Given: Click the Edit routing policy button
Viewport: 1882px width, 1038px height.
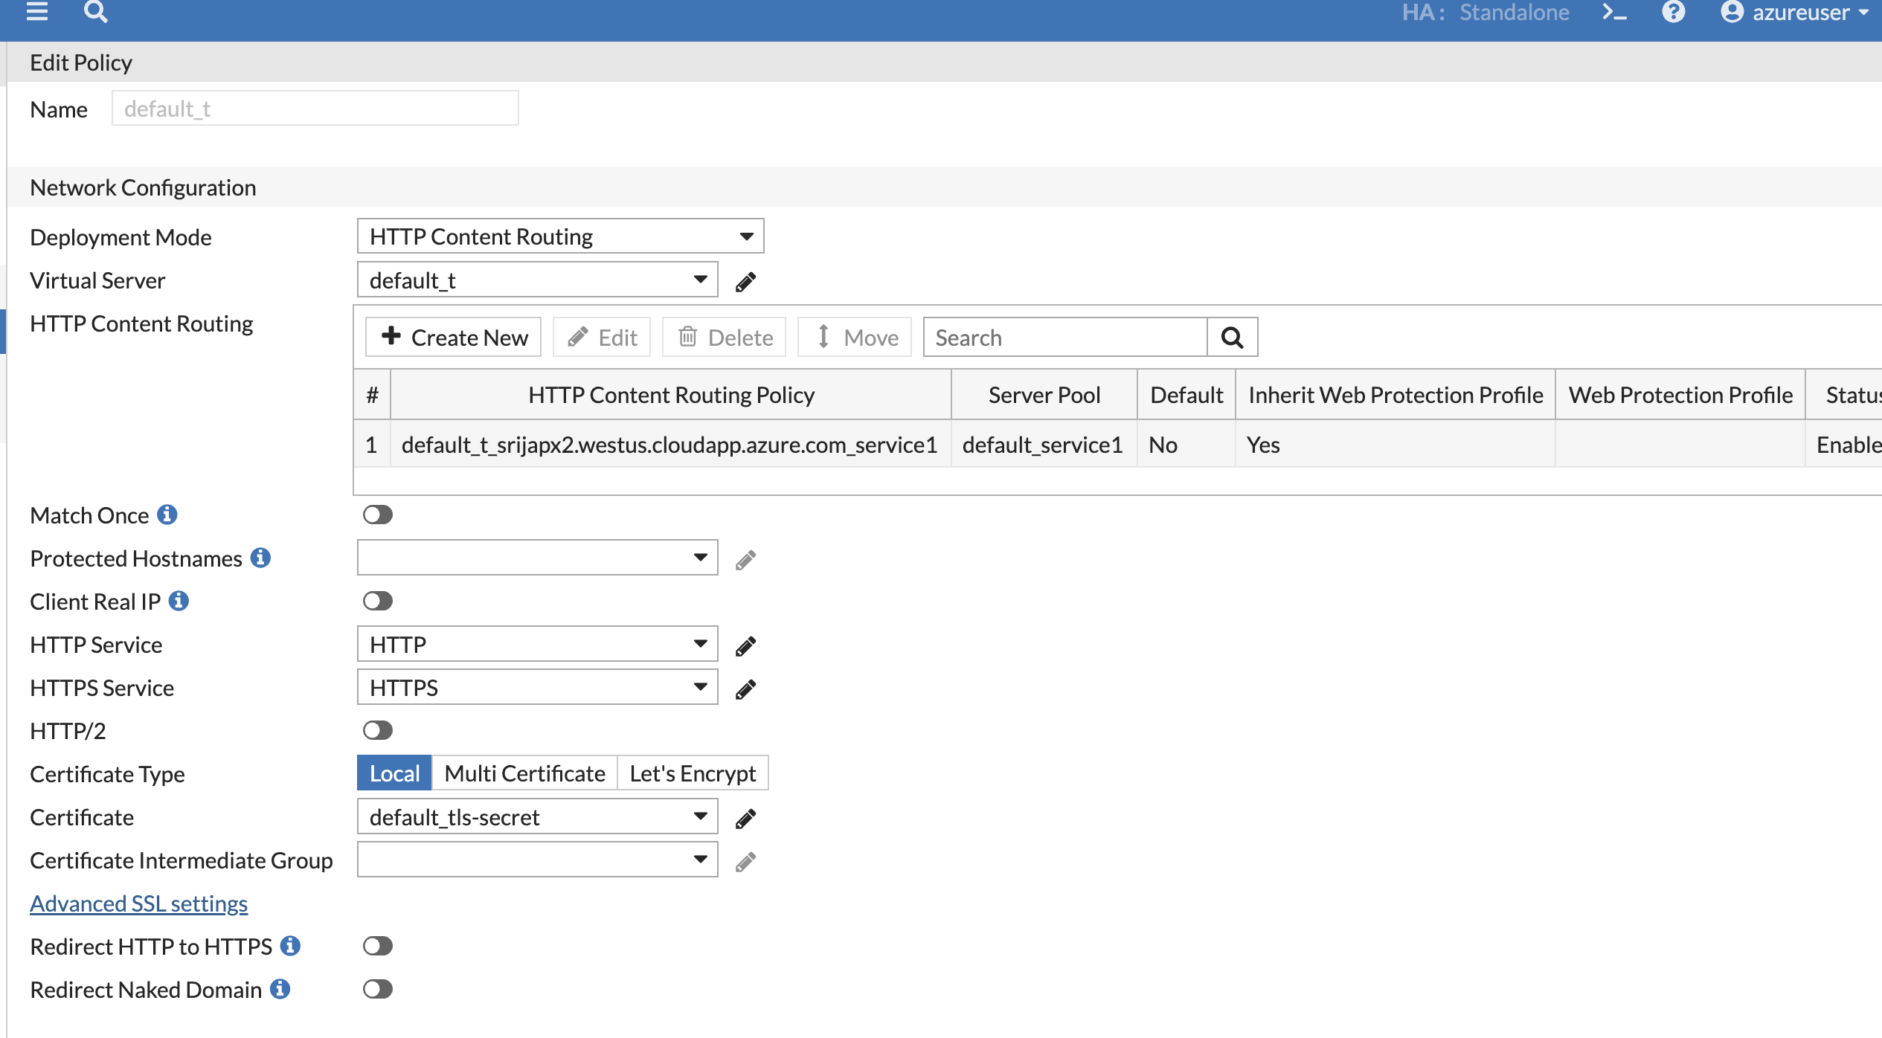Looking at the screenshot, I should pyautogui.click(x=602, y=338).
